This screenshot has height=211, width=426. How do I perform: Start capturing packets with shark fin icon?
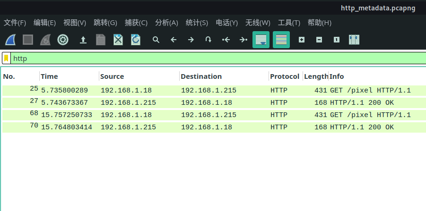[x=10, y=40]
